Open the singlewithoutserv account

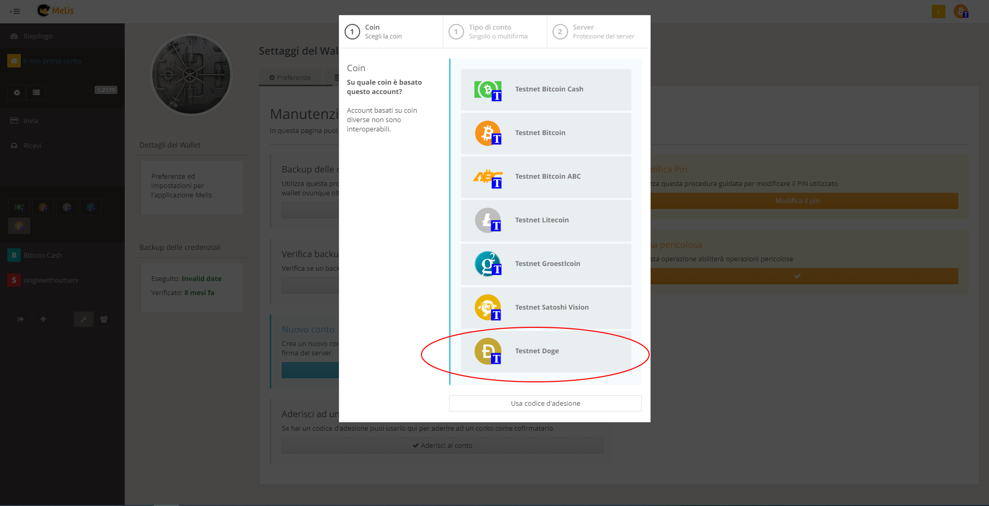click(62, 280)
